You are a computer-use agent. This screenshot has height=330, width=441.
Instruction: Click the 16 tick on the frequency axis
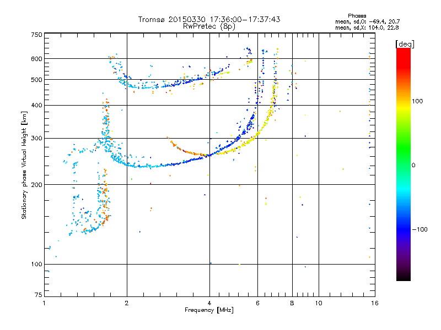[374, 303]
